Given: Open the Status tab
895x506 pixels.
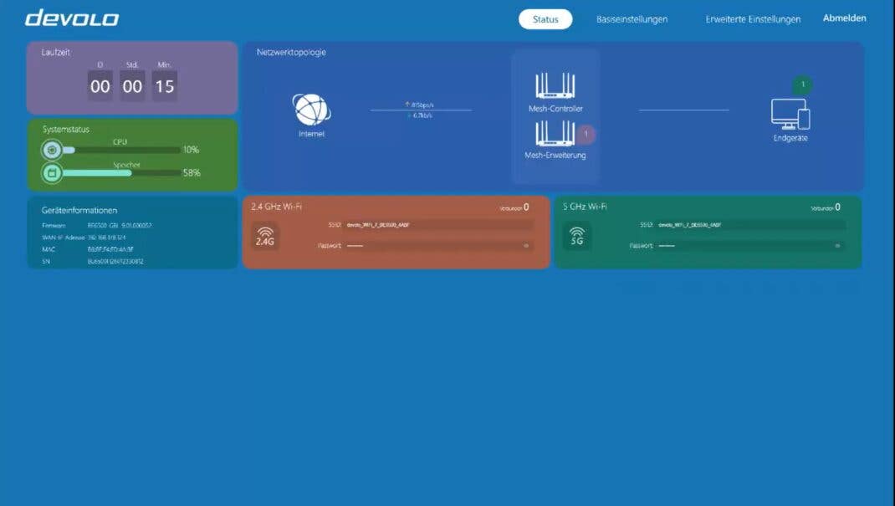Looking at the screenshot, I should [x=545, y=19].
